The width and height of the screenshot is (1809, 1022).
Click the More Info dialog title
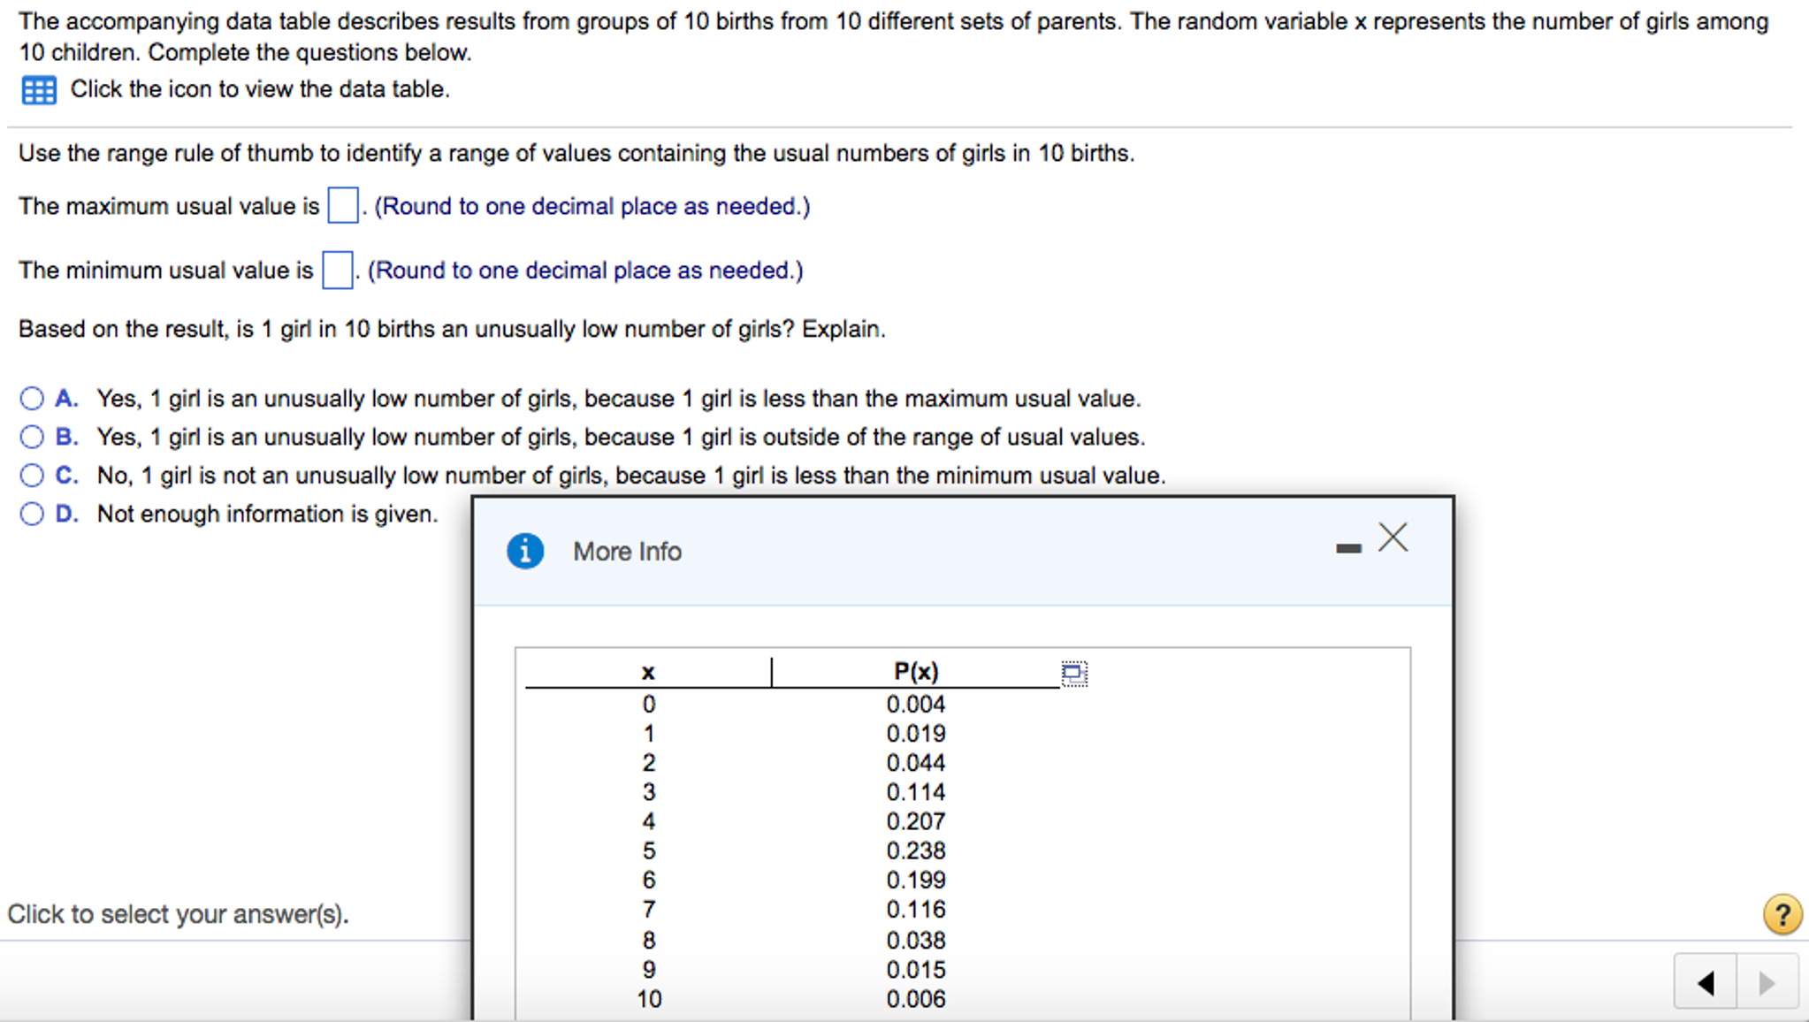tap(627, 551)
